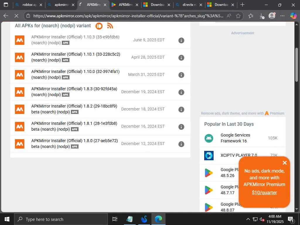Switch to the Google Play APKMirror tab
The image size is (300, 225).
[x=125, y=5]
